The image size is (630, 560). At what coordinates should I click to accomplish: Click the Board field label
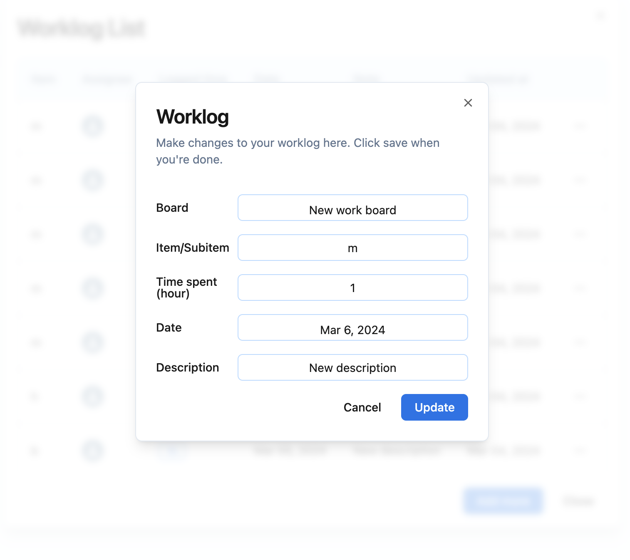coord(172,208)
